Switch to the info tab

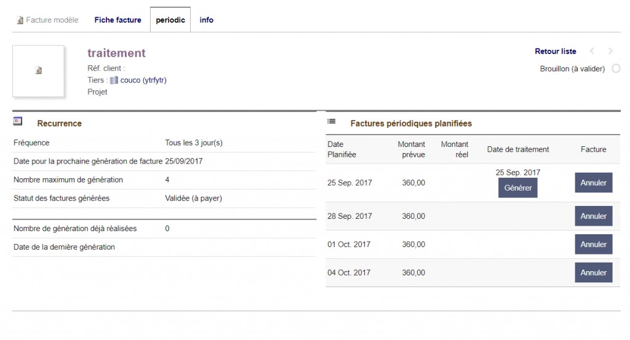click(x=207, y=20)
